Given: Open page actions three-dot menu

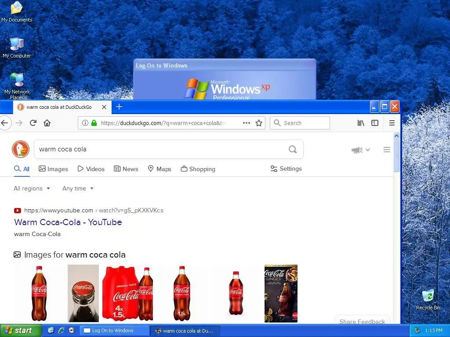Looking at the screenshot, I should coord(247,123).
